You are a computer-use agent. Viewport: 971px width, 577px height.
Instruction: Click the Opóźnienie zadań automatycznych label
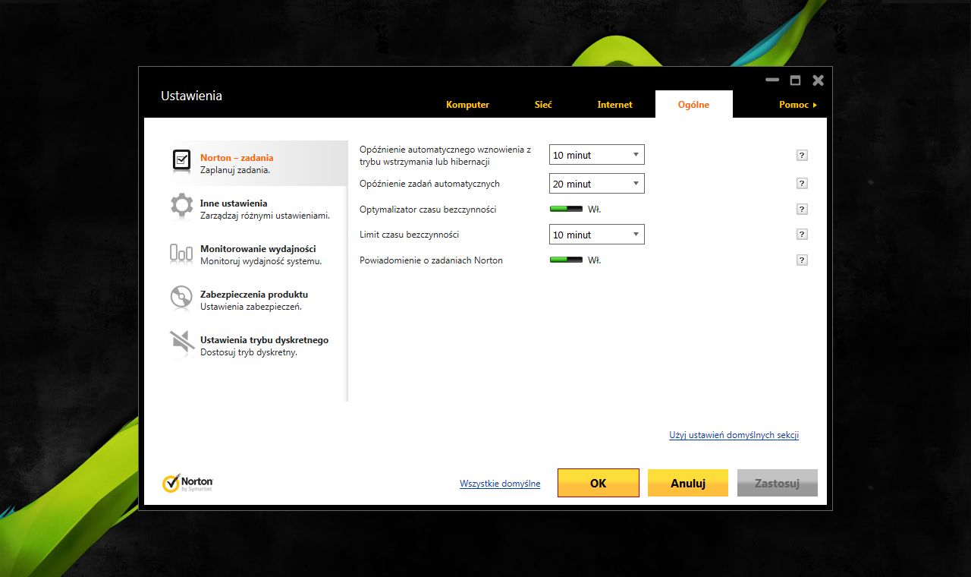pyautogui.click(x=429, y=184)
